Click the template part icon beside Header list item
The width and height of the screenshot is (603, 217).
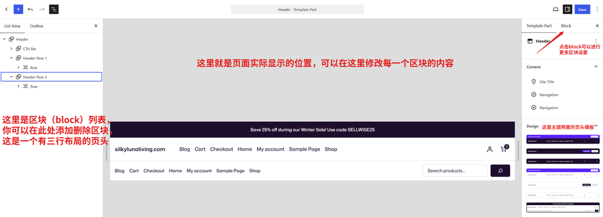[x=11, y=39]
